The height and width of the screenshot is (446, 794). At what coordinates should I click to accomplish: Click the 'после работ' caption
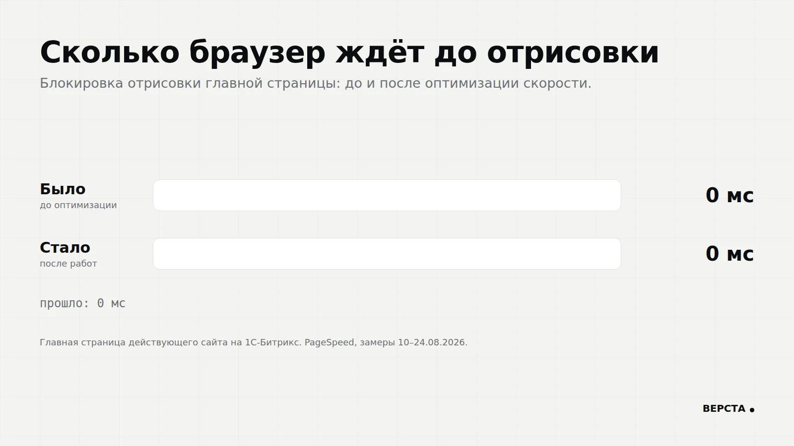(x=68, y=264)
